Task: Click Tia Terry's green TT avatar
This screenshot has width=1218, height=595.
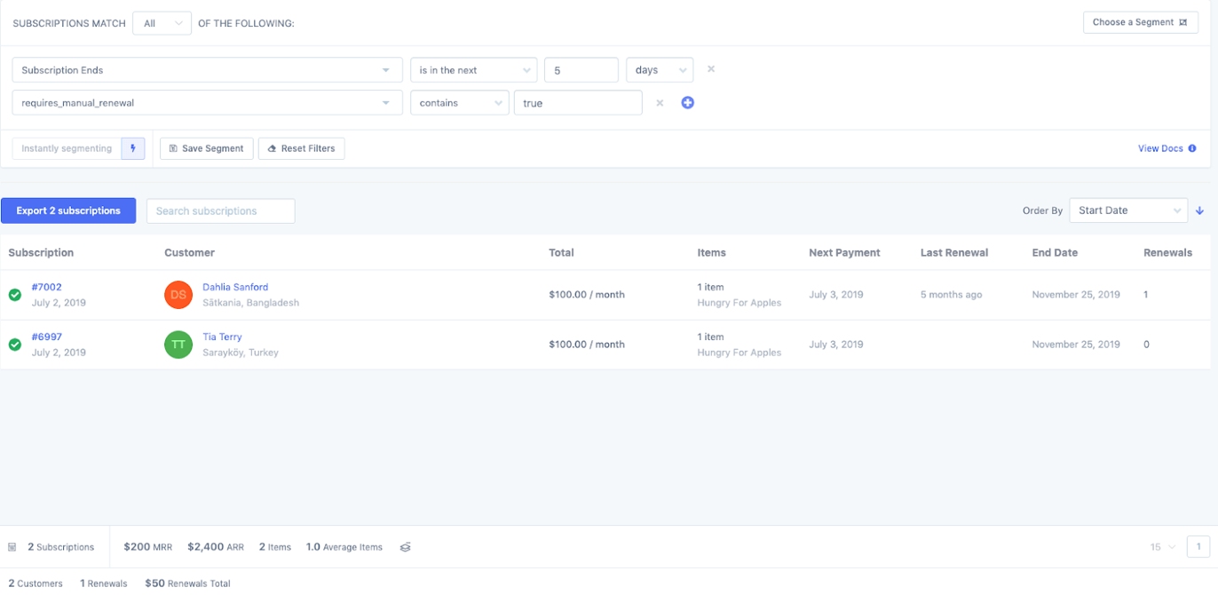Action: (x=178, y=344)
